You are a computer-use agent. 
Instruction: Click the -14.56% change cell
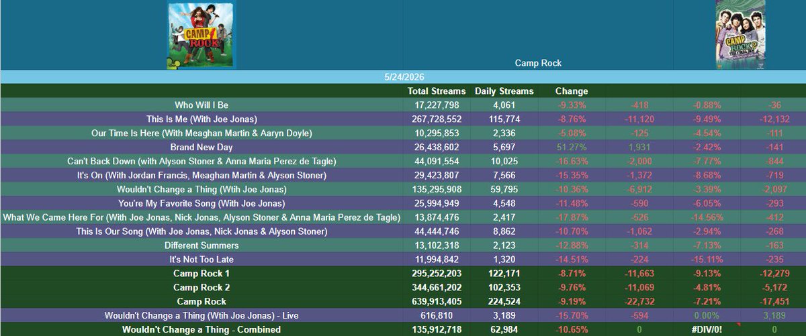coord(707,217)
